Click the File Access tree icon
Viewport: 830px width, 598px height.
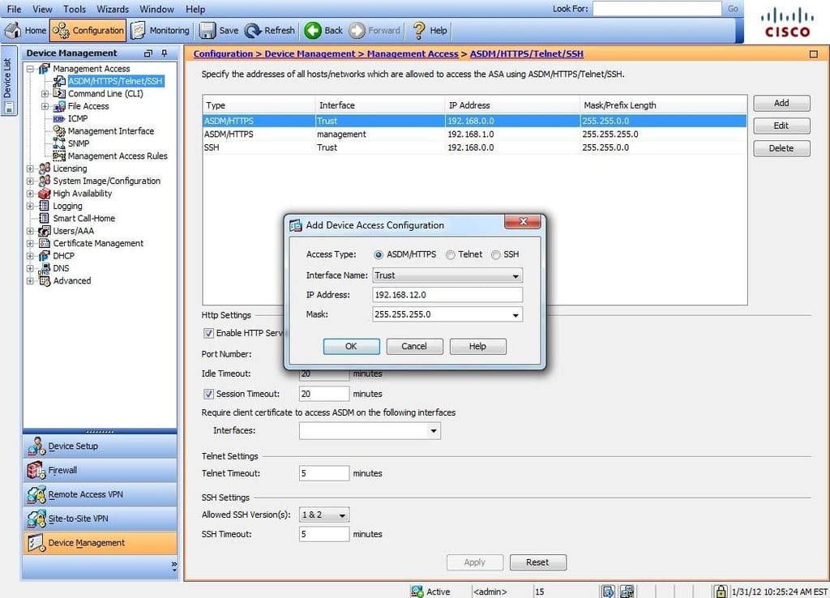click(59, 106)
